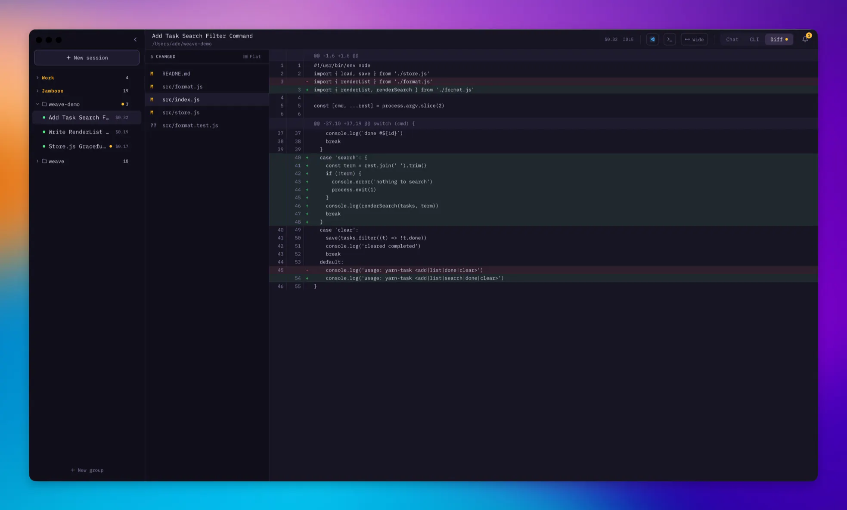The width and height of the screenshot is (847, 510).
Task: Expand the weave group chevron
Action: 37,161
